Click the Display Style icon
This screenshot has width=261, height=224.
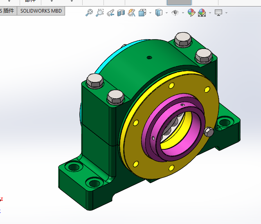click(159, 13)
